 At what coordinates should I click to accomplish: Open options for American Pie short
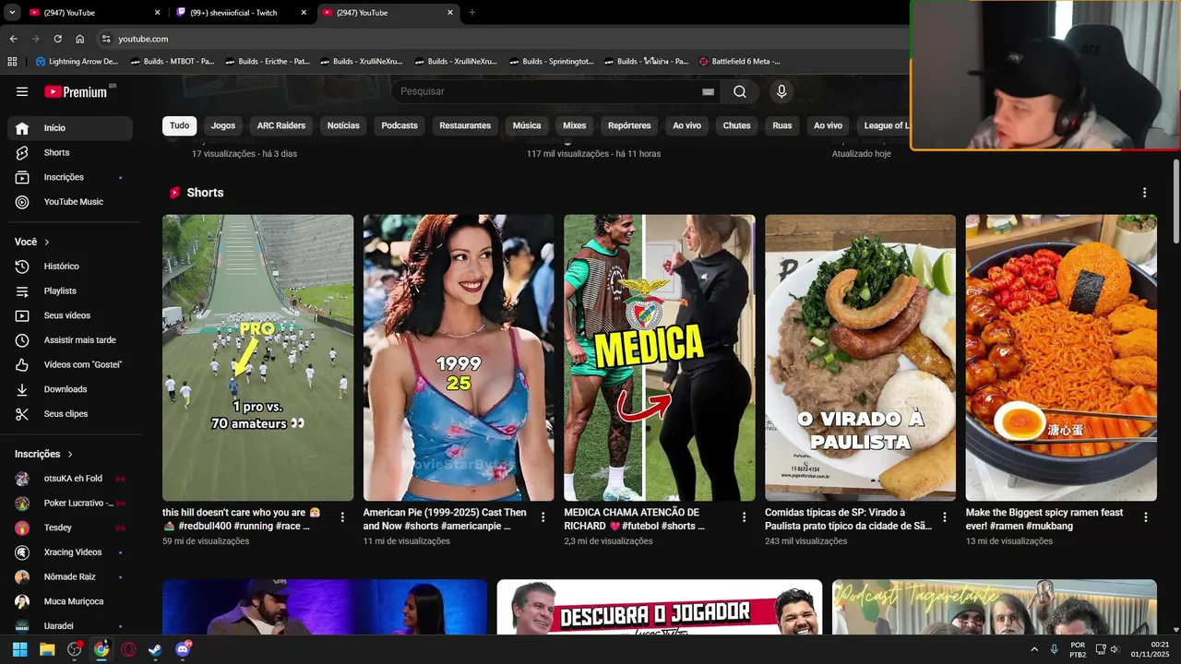(x=543, y=517)
